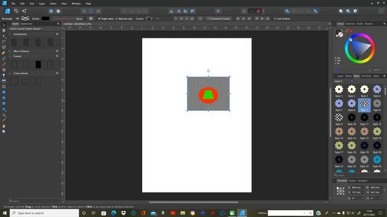Viewport: 387px width, 217px height.
Task: Click the no-colour swap circle in Colour panel
Action: 340,35
